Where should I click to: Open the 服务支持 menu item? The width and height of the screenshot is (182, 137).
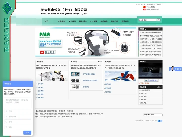click(x=115, y=21)
